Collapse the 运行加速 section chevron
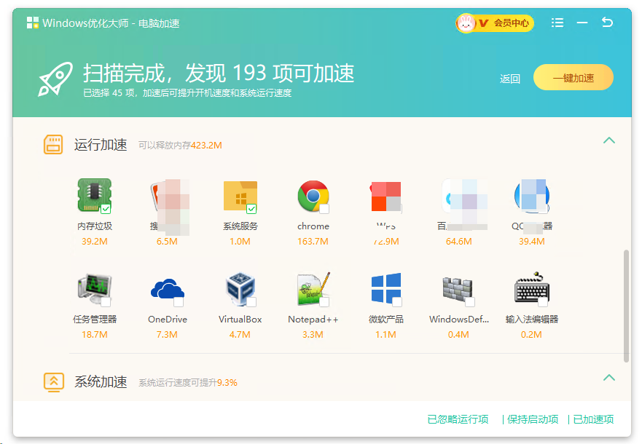 (609, 140)
